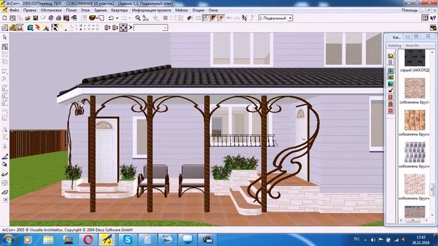Viewport: 438px width, 246px height.
Task: Select the arrow pointer tool in left toolbar
Action: click(x=5, y=38)
